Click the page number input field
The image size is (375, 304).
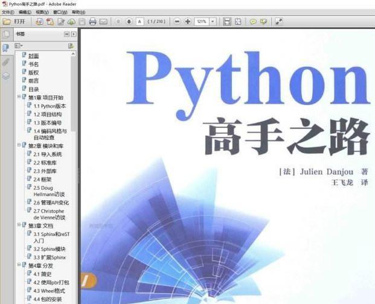pos(139,22)
